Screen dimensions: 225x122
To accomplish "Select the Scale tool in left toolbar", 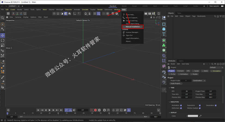I will [2, 45].
